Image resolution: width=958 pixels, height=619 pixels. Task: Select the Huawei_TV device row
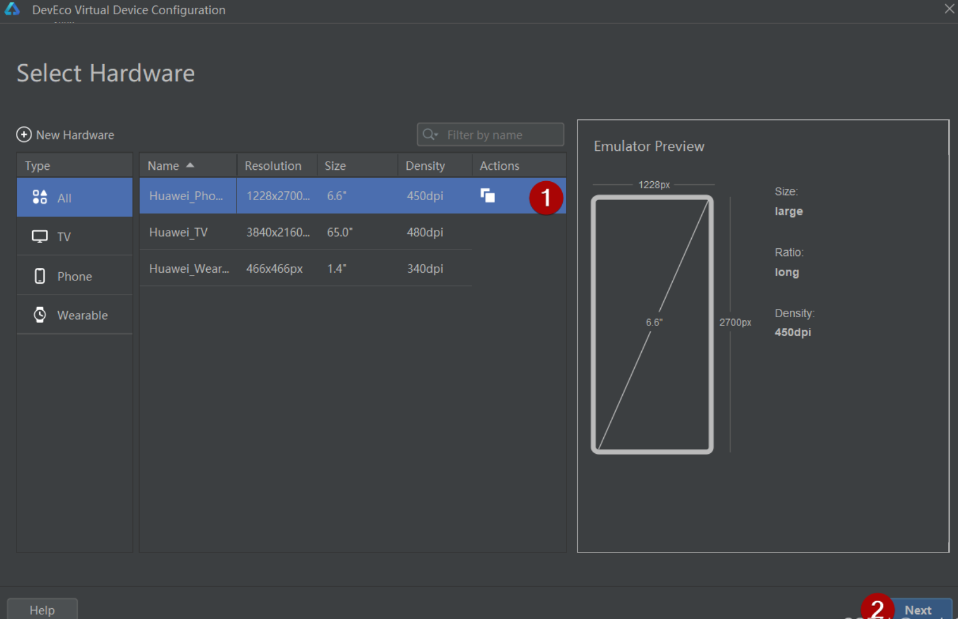pos(305,232)
